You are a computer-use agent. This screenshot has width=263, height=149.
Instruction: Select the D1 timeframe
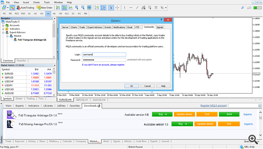(x=73, y=14)
